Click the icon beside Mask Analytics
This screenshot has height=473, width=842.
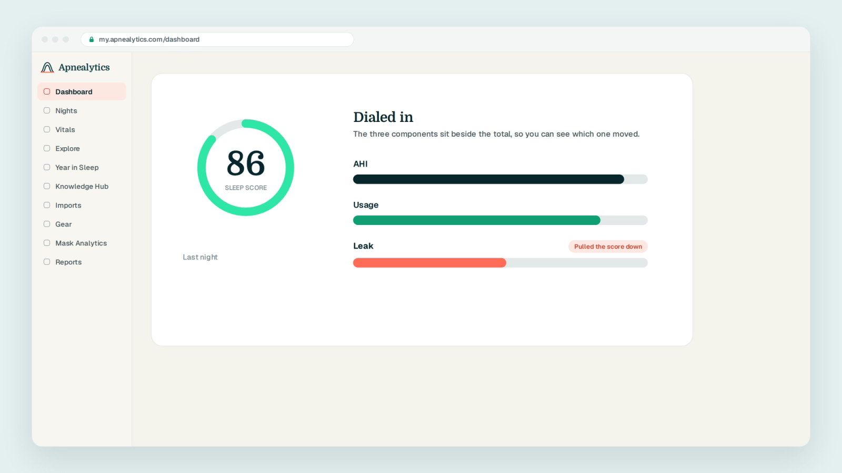pos(47,243)
